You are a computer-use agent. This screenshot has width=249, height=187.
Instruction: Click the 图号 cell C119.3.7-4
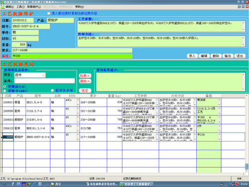coord(38,111)
